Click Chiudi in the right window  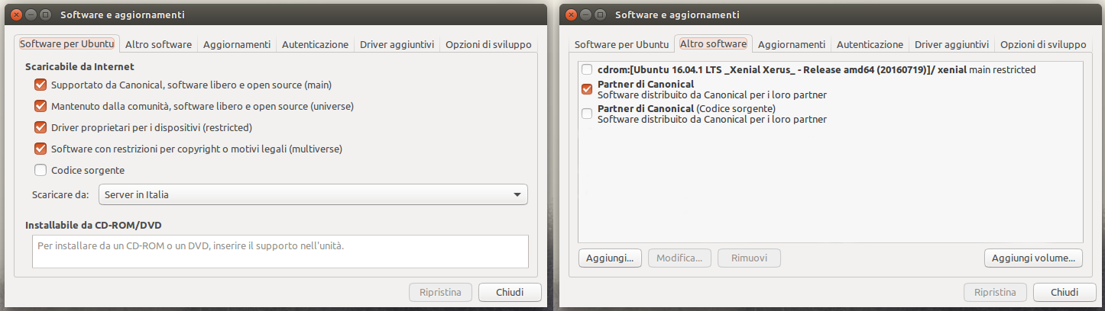tap(1064, 292)
